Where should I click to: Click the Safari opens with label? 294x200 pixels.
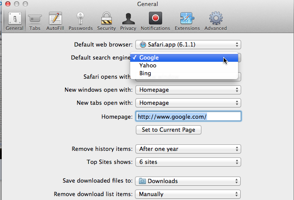[x=107, y=77]
